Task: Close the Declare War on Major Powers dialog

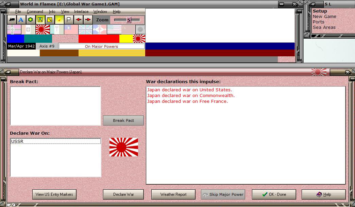Action: [347, 72]
